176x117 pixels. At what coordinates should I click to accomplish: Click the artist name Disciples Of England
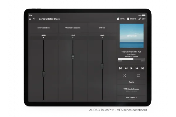[131, 56]
